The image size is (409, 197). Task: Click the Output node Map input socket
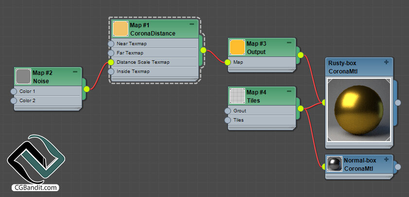click(x=228, y=62)
